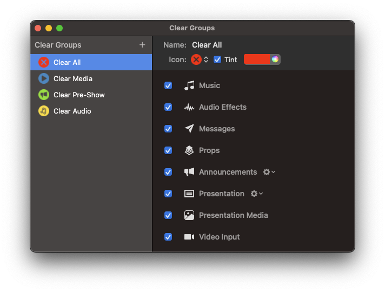Click the Presentation label text
The image size is (385, 292).
pos(222,194)
